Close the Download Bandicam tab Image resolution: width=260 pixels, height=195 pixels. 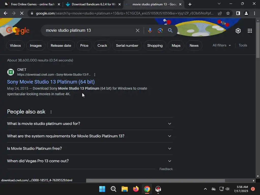(120, 5)
